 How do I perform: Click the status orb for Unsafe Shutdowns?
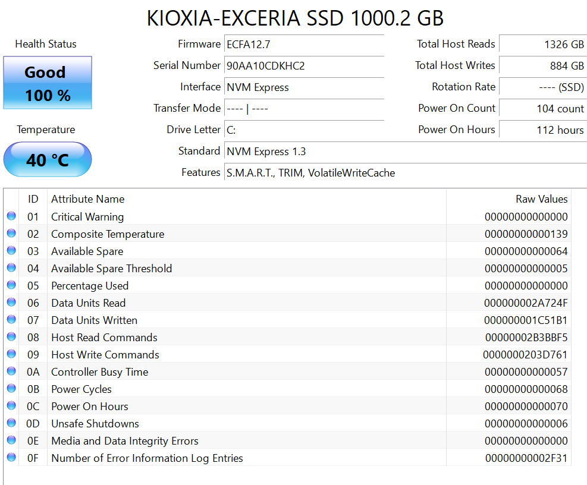pyautogui.click(x=12, y=423)
